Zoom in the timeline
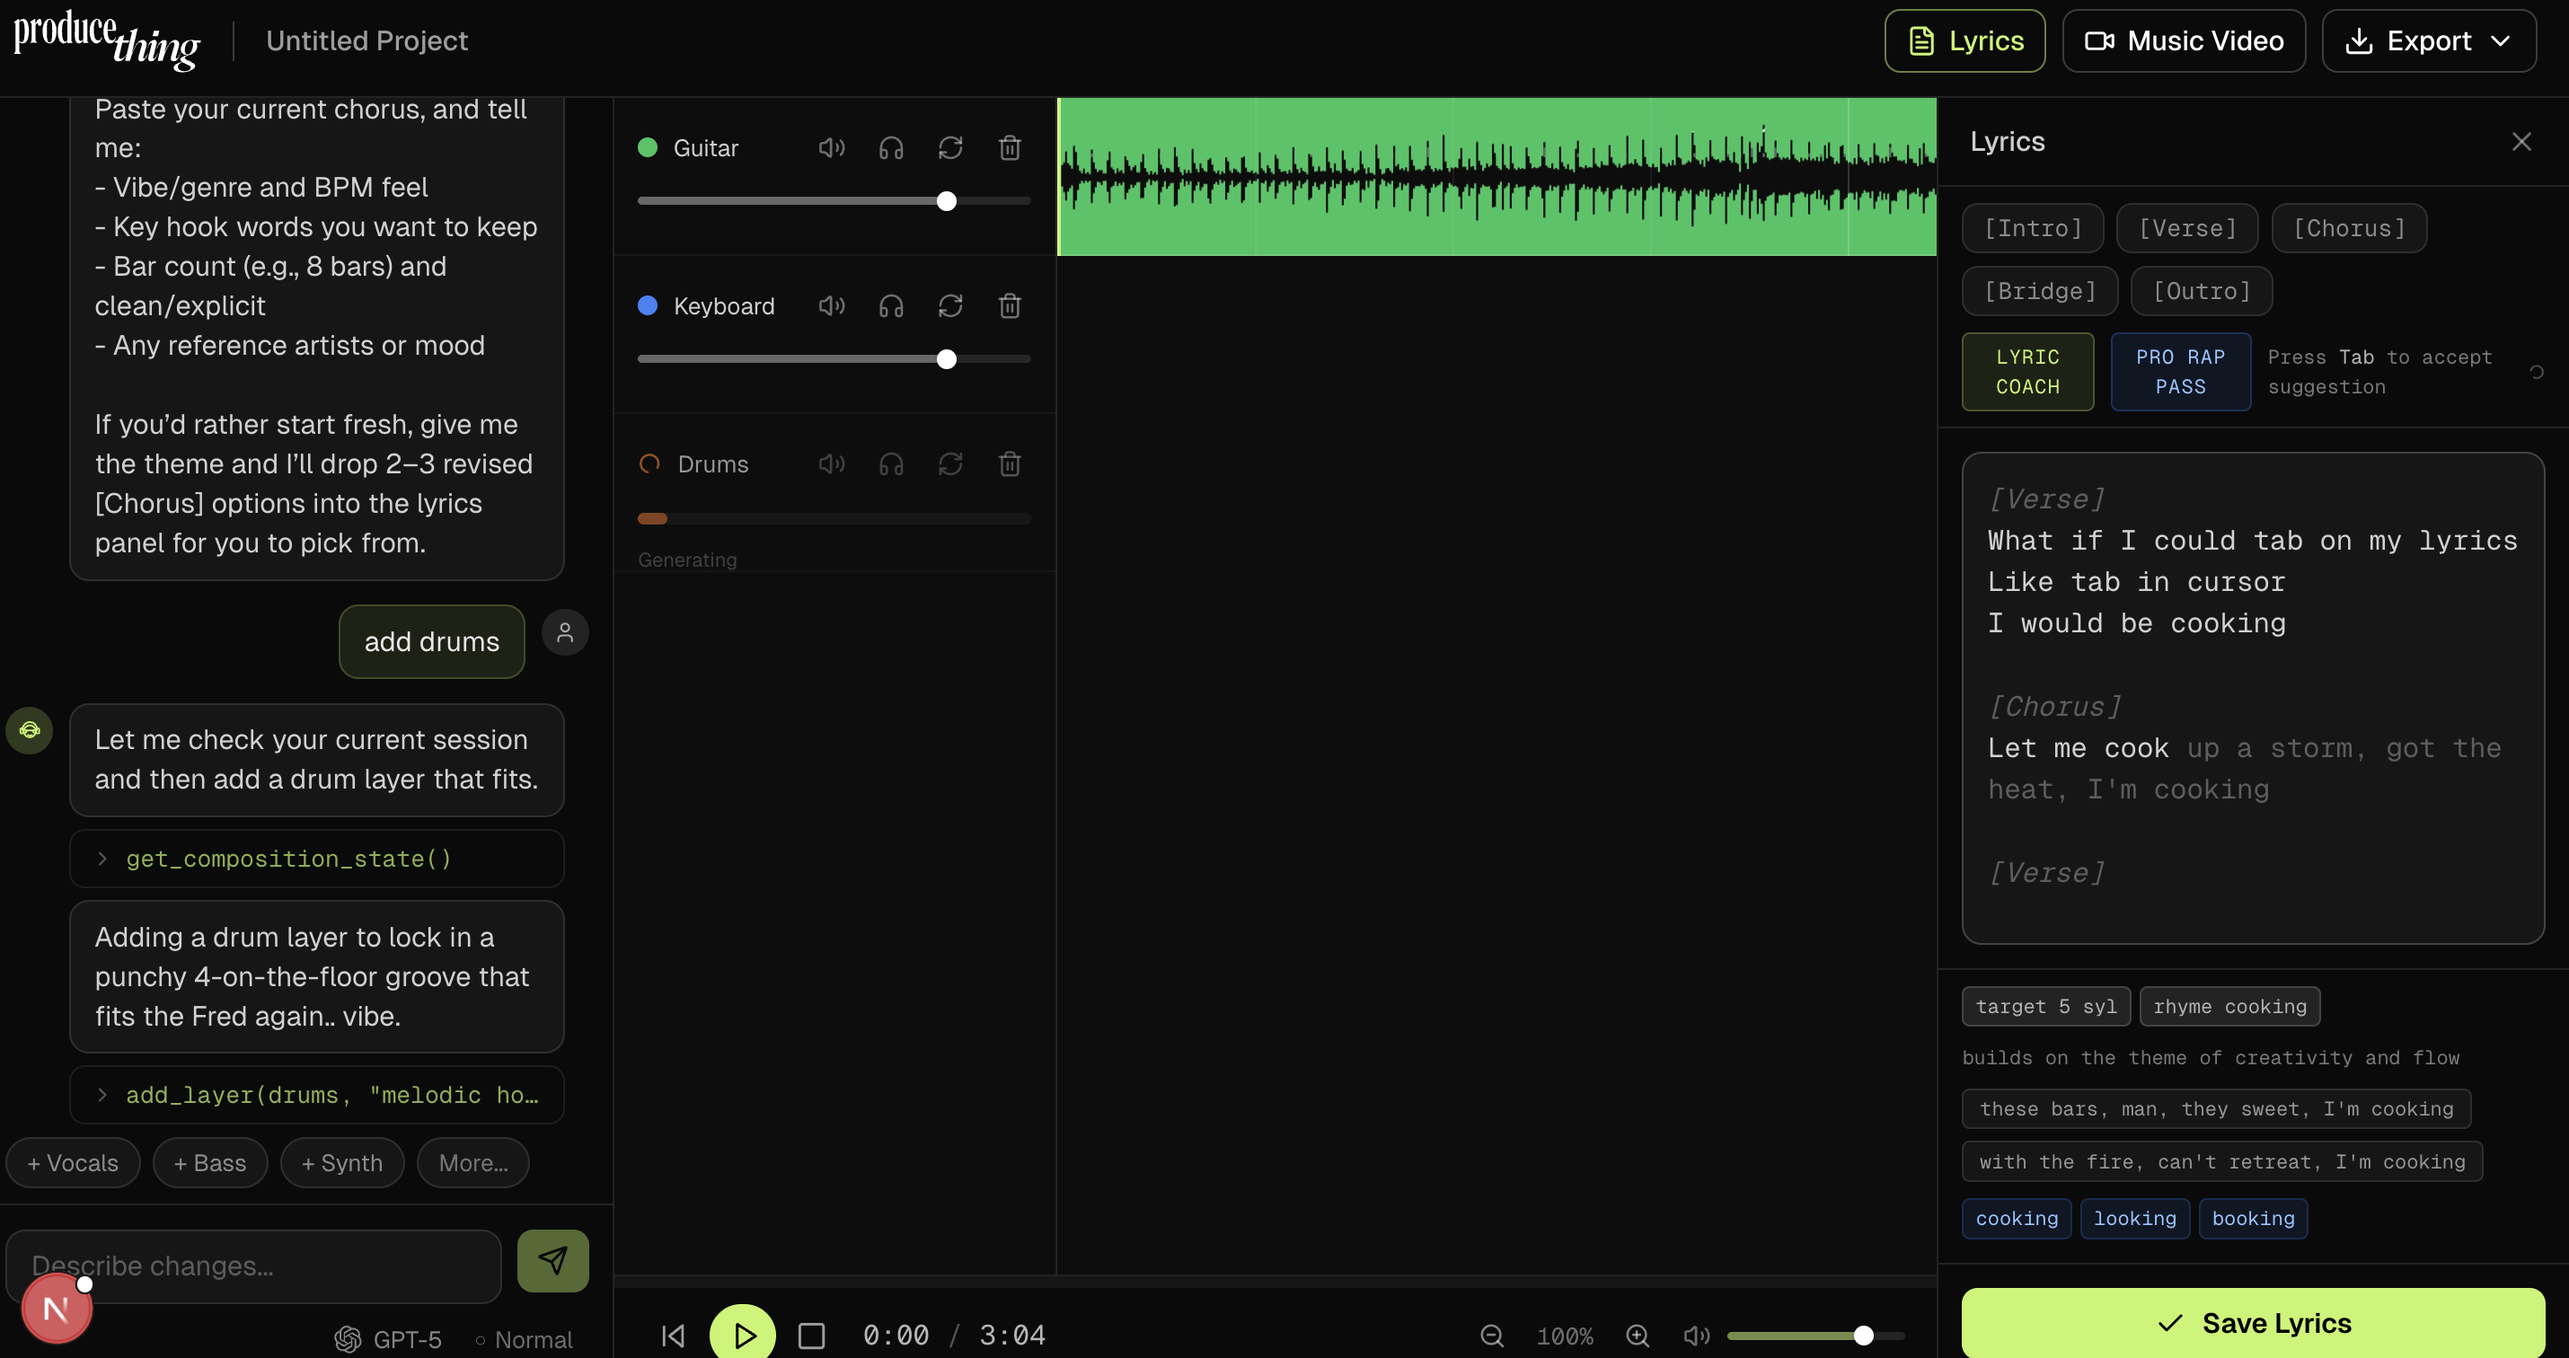 pyautogui.click(x=1638, y=1335)
